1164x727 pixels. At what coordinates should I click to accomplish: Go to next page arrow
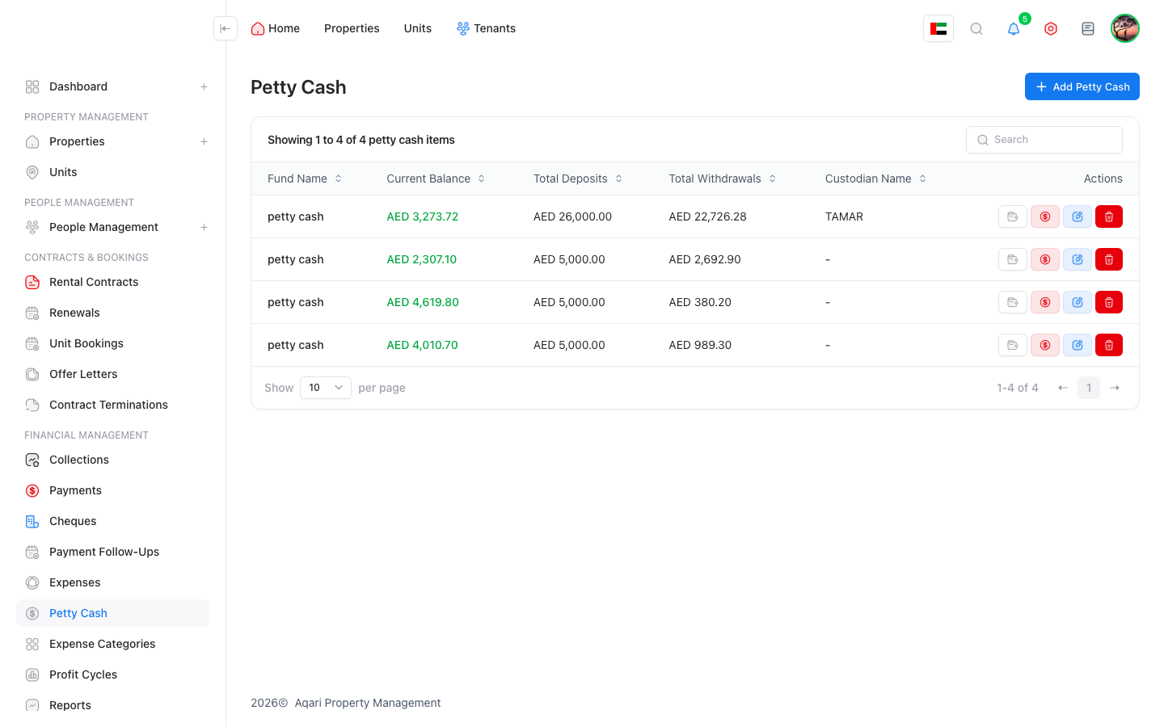tap(1115, 388)
